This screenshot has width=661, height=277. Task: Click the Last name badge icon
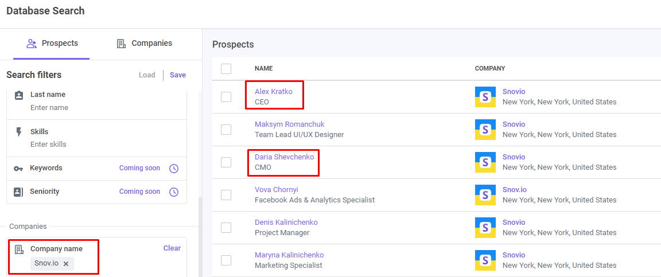[x=18, y=95]
